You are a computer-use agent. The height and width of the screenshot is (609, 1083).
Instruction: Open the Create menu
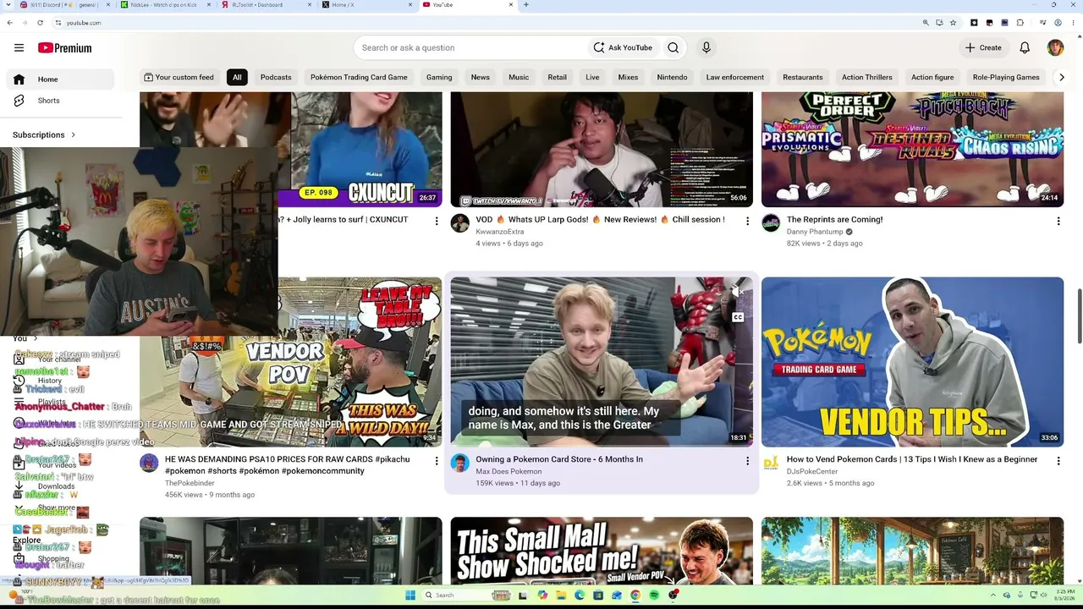point(983,48)
